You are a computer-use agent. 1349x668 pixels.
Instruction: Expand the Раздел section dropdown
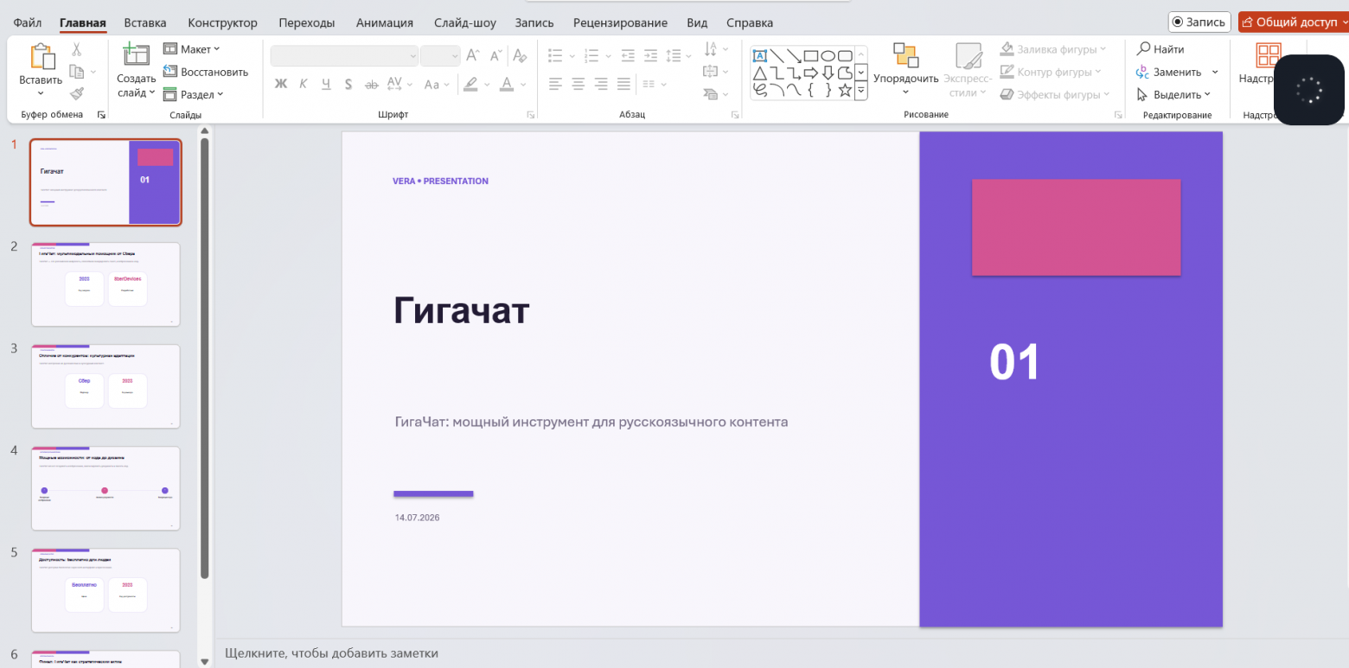pos(194,94)
